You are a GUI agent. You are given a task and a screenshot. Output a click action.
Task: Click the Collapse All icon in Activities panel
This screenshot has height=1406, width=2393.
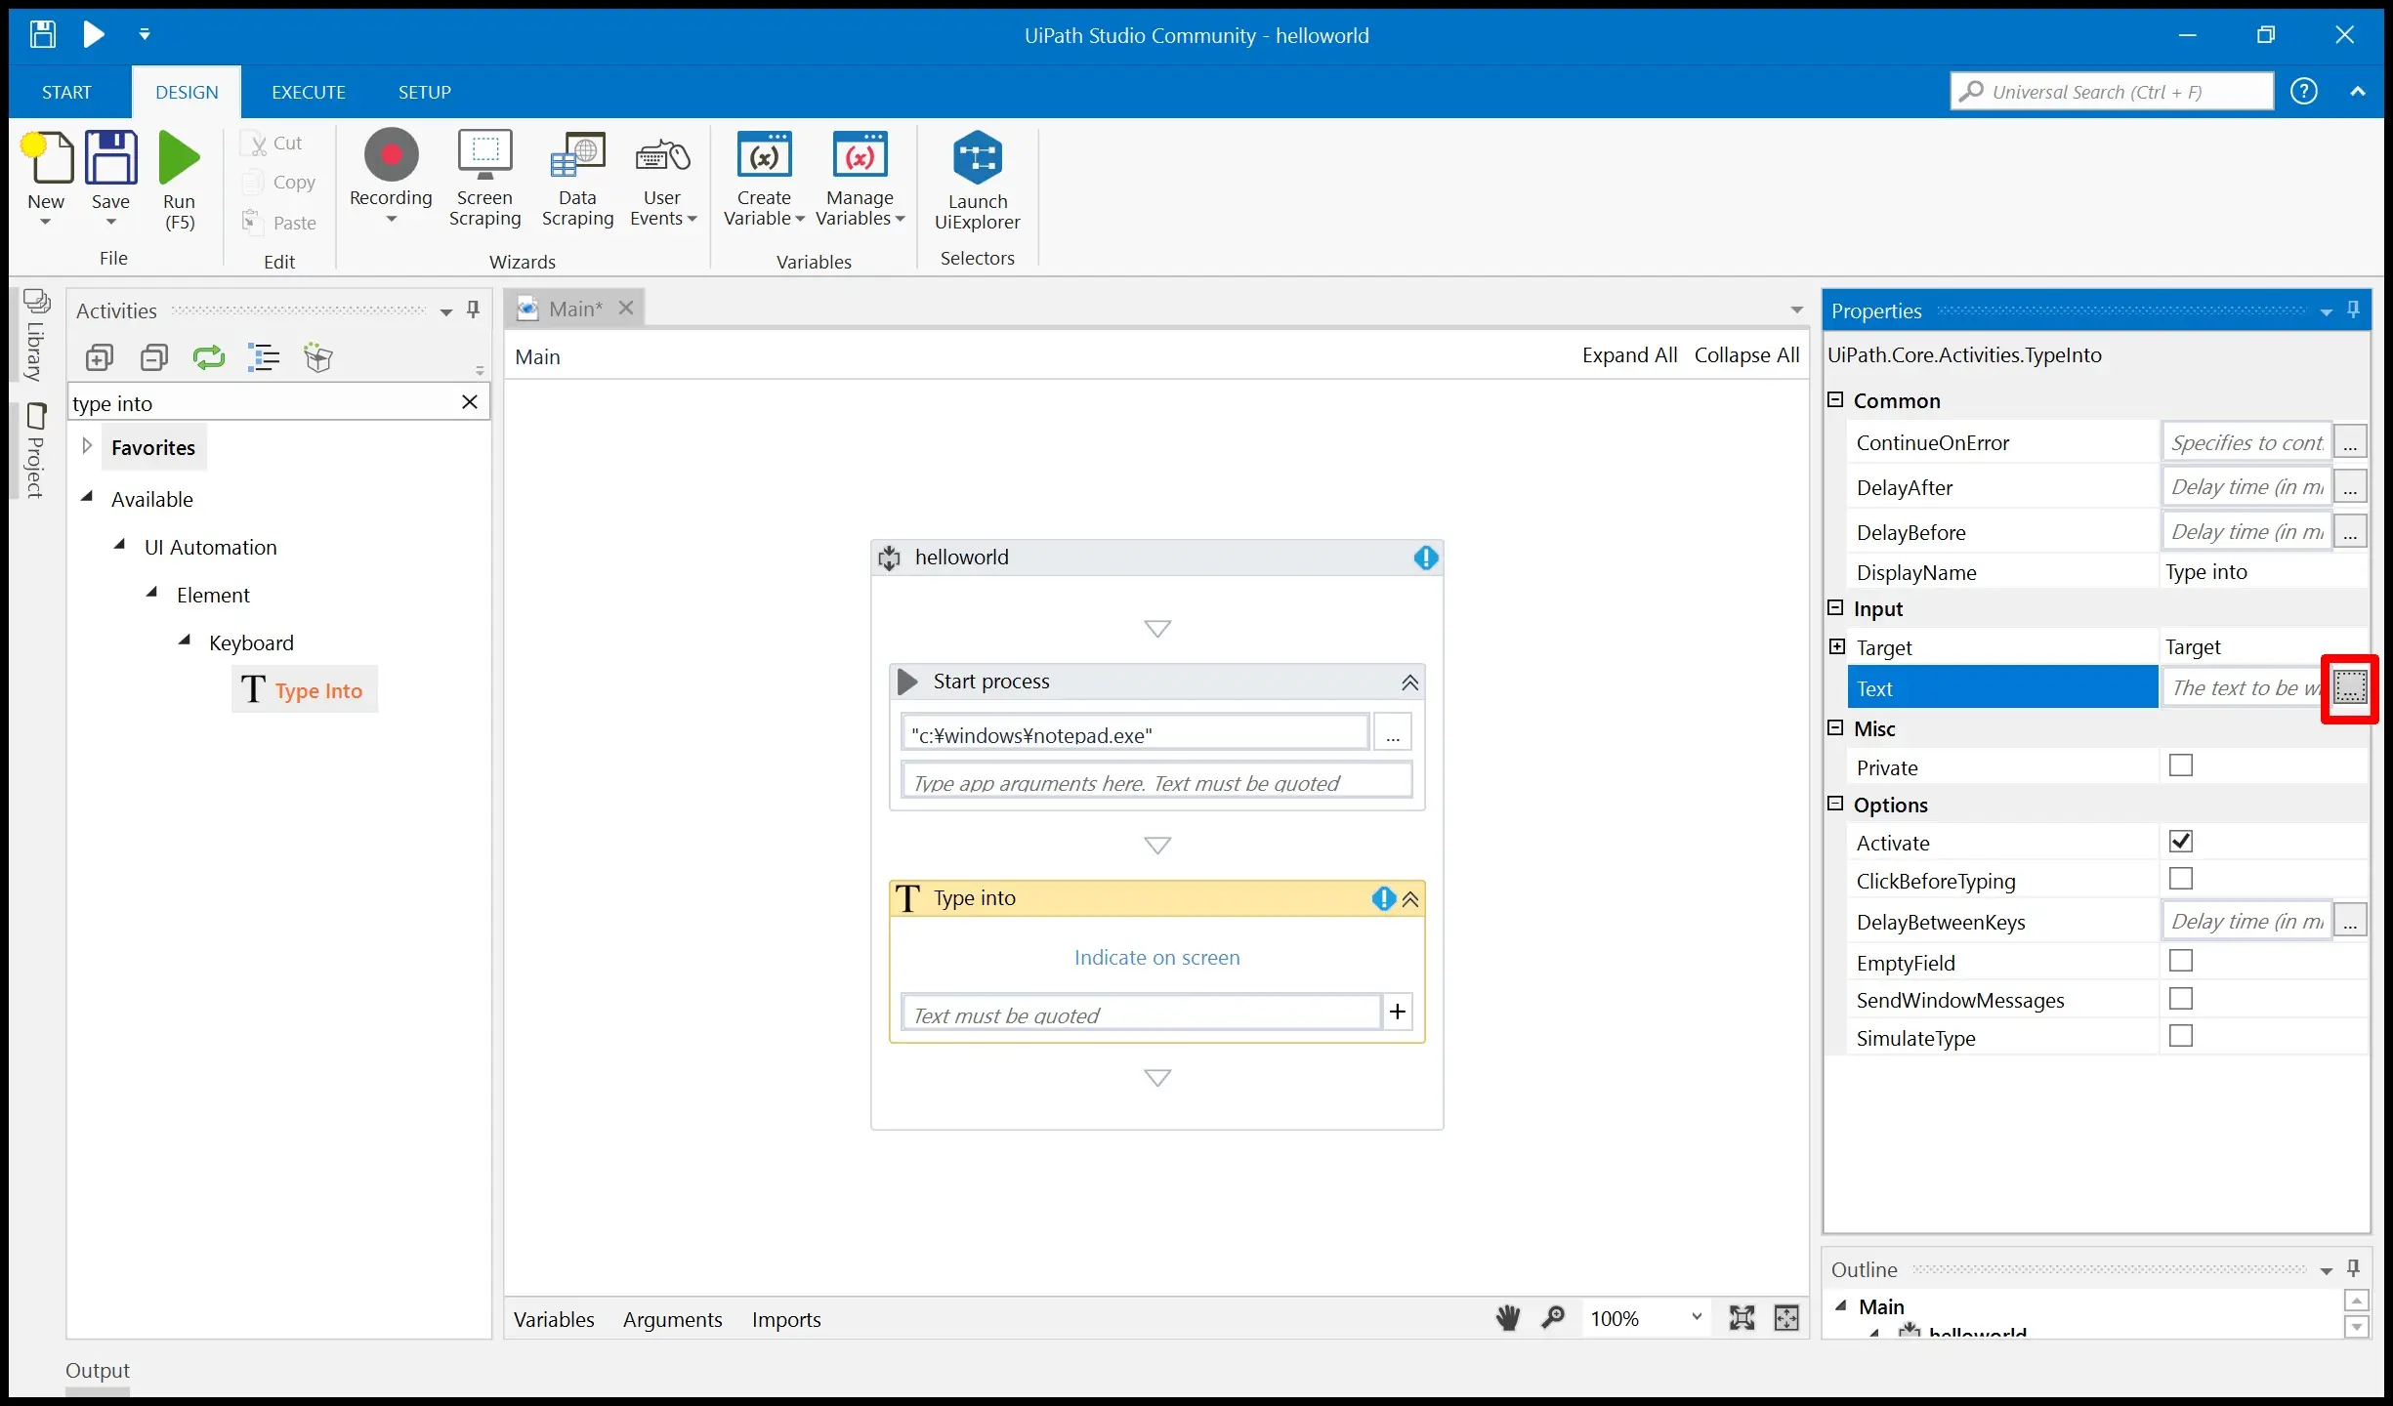point(154,357)
